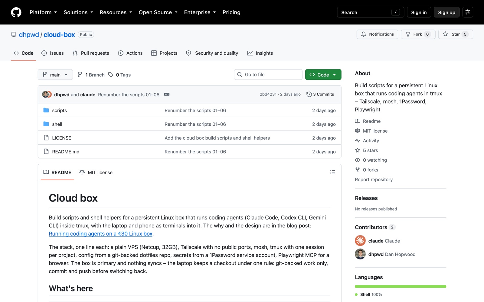The width and height of the screenshot is (484, 302).
Task: Switch to the Security and quality tab
Action: pyautogui.click(x=212, y=53)
